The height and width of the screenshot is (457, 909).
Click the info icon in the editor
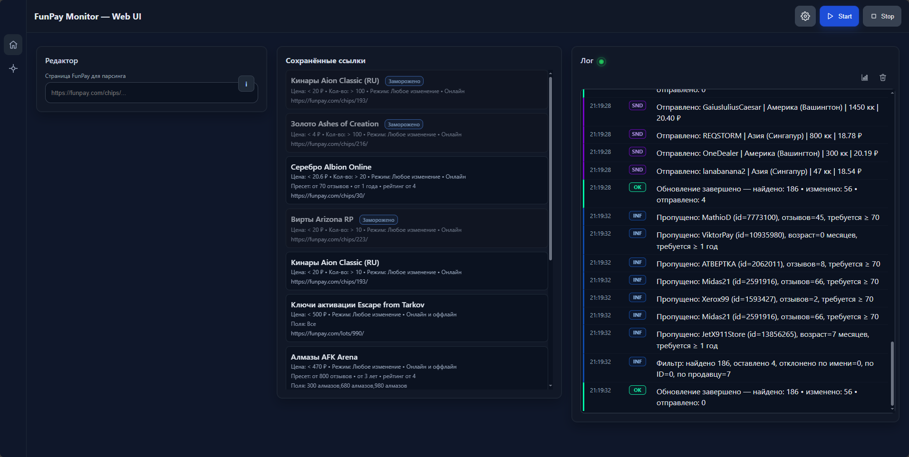click(x=246, y=84)
